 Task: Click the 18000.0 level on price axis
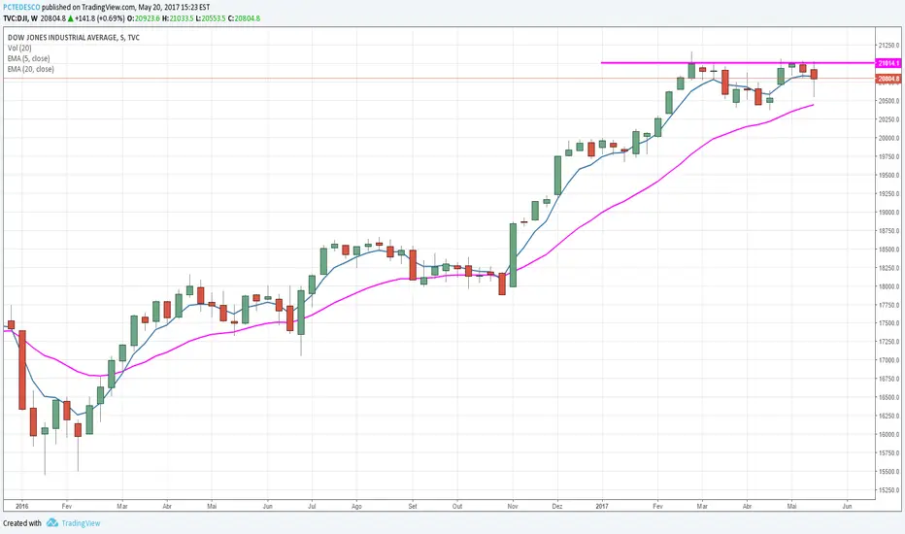(888, 286)
